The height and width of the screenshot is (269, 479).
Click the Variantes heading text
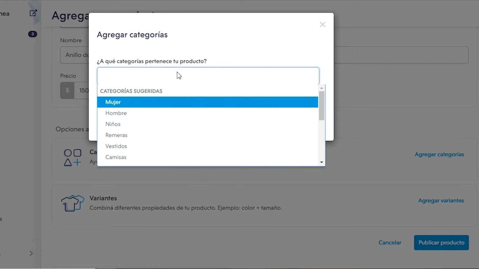click(103, 198)
